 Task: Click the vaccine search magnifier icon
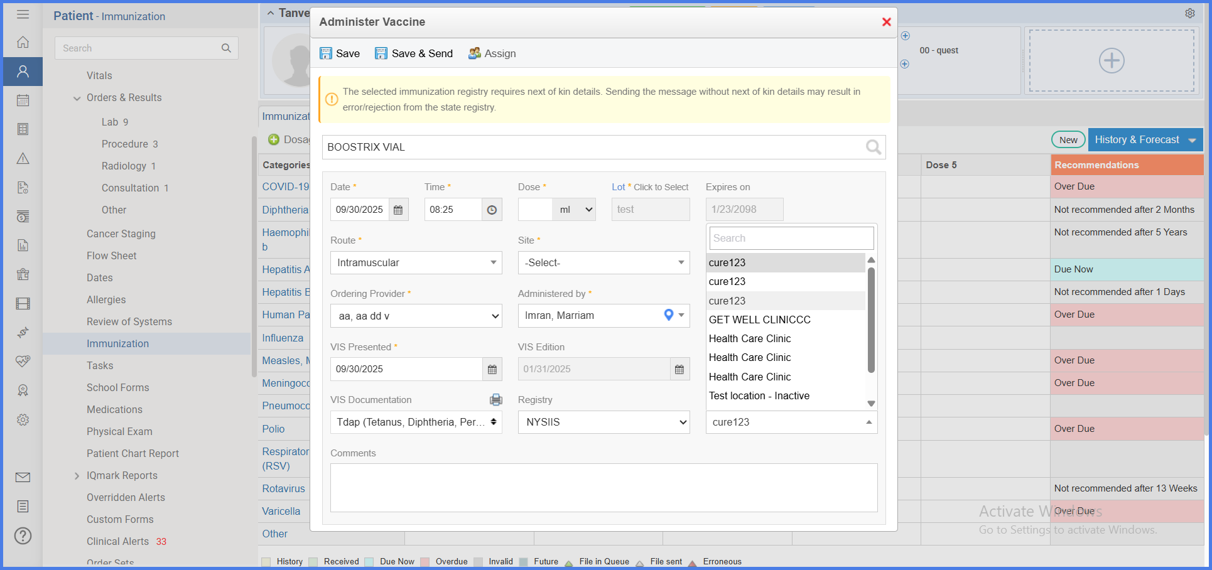click(x=873, y=147)
